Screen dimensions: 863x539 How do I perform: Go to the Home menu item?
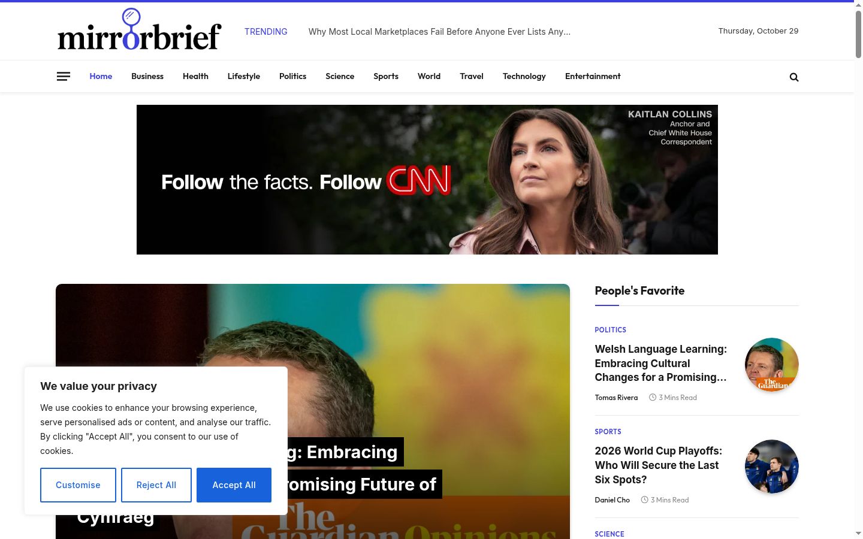click(101, 76)
